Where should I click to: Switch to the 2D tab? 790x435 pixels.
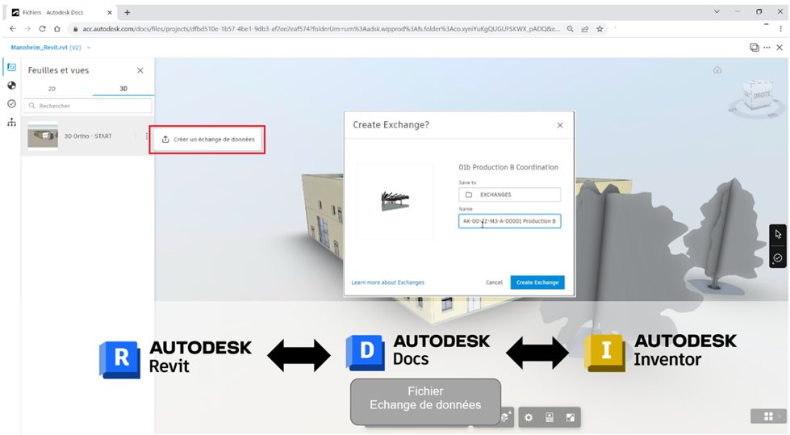pos(52,89)
